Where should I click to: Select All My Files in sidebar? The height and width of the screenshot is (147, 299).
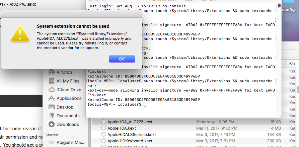point(68,81)
